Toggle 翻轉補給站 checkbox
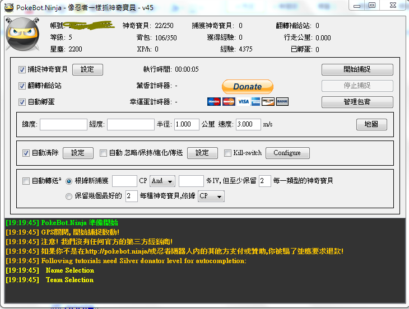This screenshot has height=309, width=409. pos(22,86)
